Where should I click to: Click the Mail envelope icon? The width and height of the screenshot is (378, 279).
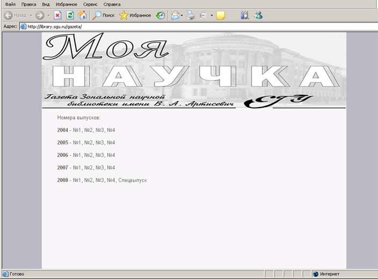175,16
